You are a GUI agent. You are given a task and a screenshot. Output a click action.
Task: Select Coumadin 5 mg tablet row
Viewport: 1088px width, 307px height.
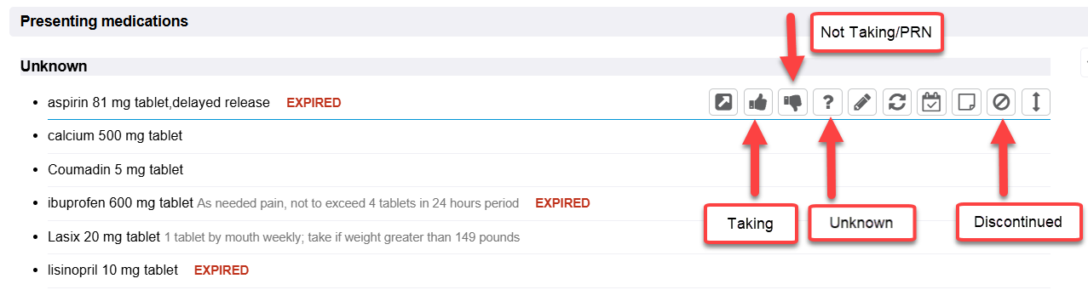(549, 170)
